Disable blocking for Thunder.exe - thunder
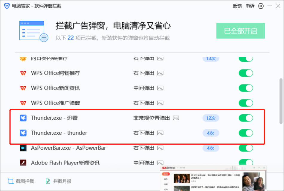 (245, 133)
